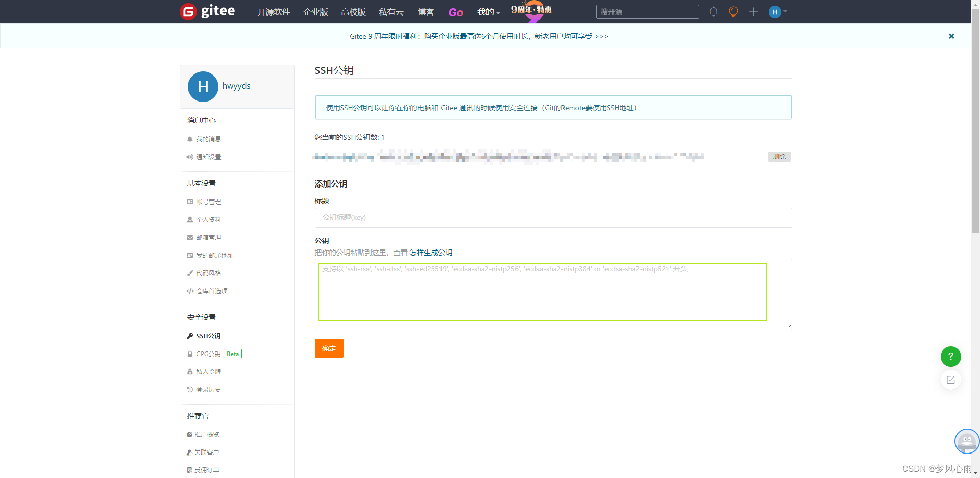Delete the existing SSH key with 删除
This screenshot has height=478, width=980.
point(779,157)
